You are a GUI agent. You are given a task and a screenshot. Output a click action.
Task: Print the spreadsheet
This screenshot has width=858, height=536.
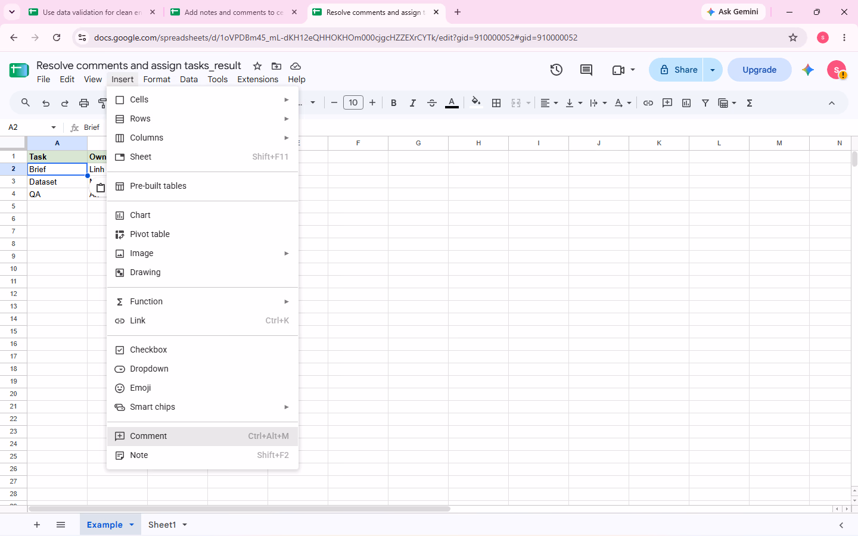(x=84, y=103)
